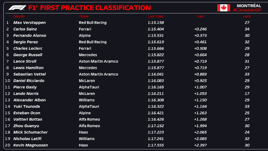Select Mick Schumacher's Haas team entry
This screenshot has height=151, width=268.
click(x=83, y=132)
